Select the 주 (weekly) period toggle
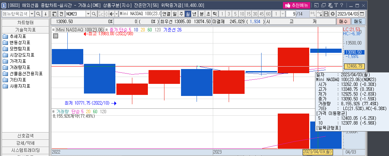Image resolution: width=389 pixels, height=156 pixels. click(181, 14)
